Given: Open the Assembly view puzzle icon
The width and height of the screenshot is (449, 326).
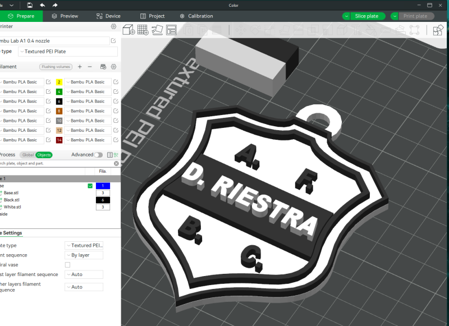Looking at the screenshot, I should point(438,30).
